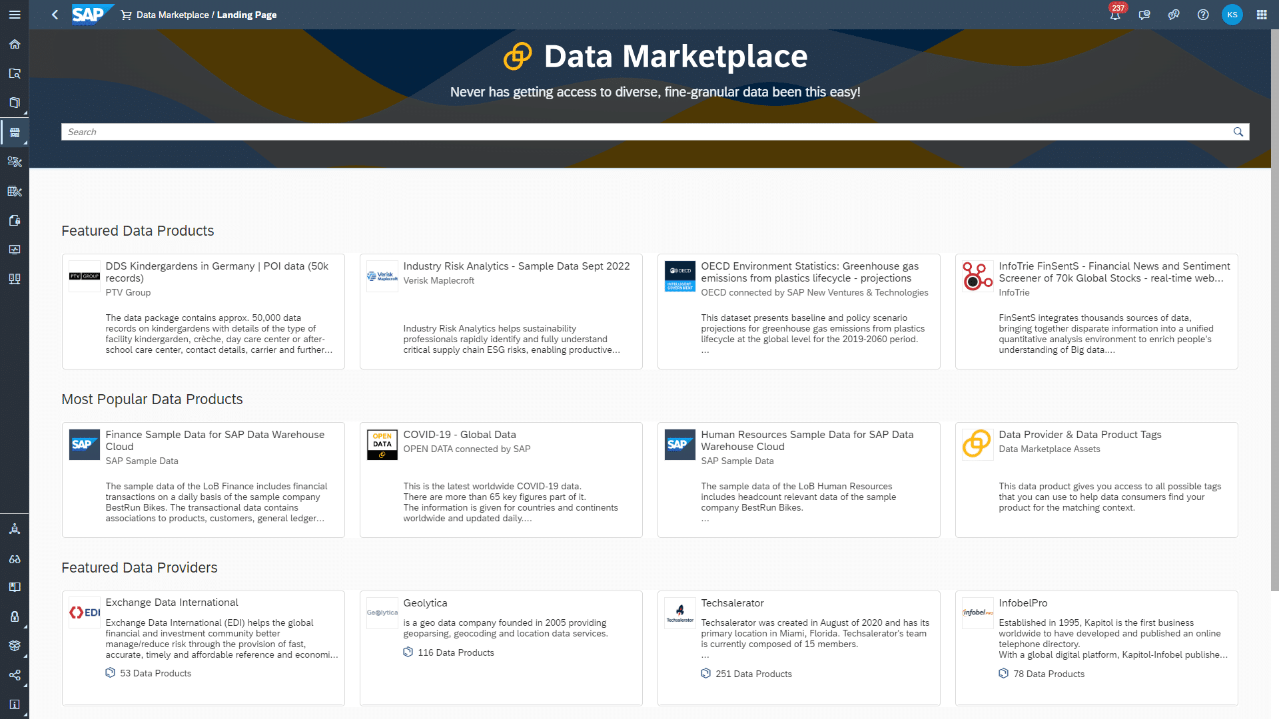The image size is (1279, 719).
Task: Click the back arrow navigation icon
Action: pos(55,14)
